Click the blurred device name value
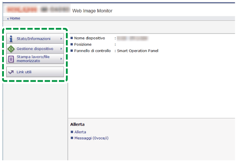 point(133,38)
